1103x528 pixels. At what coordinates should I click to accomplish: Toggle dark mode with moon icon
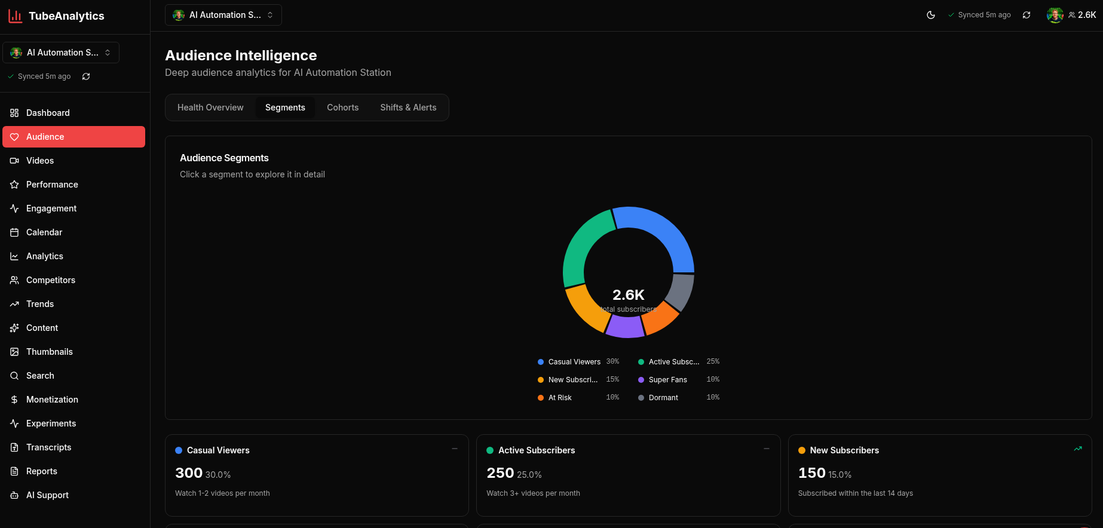pyautogui.click(x=931, y=15)
